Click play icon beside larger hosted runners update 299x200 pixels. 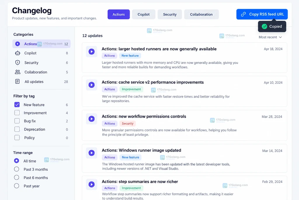click(x=91, y=52)
